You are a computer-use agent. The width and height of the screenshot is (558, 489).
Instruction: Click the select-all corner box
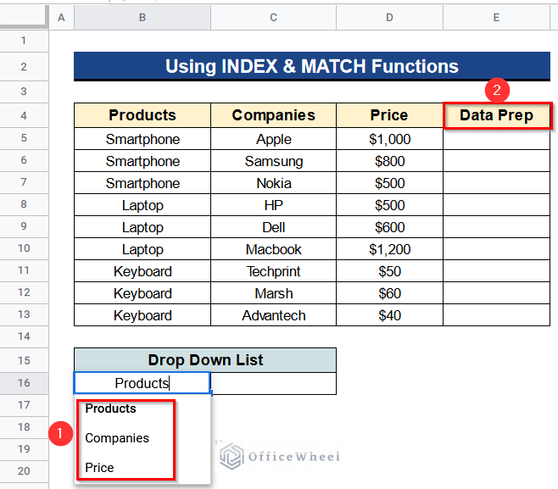coord(24,16)
